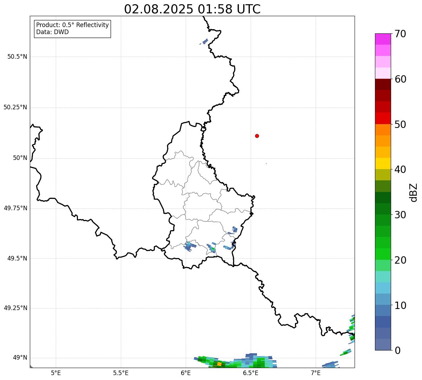Click the 6°E longitude label
This screenshot has height=380, width=422.
(186, 373)
